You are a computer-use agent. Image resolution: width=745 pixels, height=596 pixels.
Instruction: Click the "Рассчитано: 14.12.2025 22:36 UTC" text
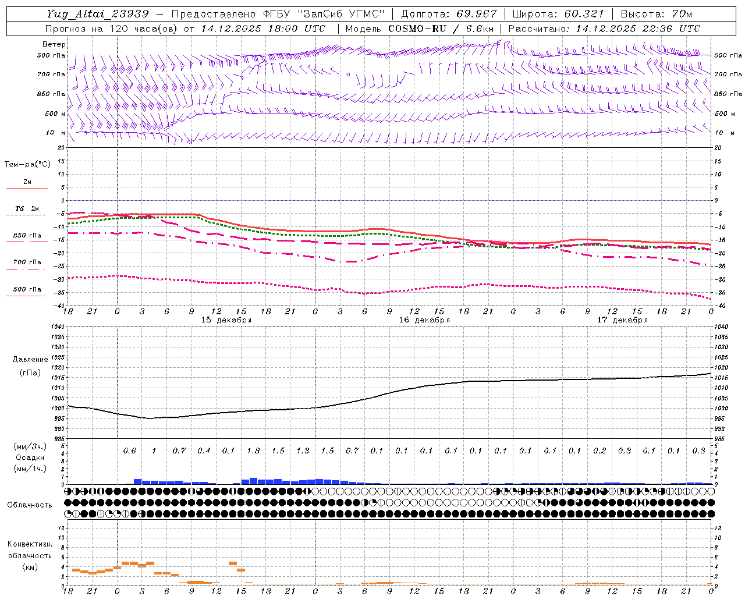pos(604,29)
